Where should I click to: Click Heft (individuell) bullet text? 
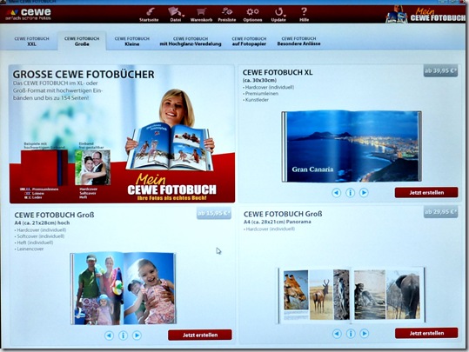[x=35, y=242]
